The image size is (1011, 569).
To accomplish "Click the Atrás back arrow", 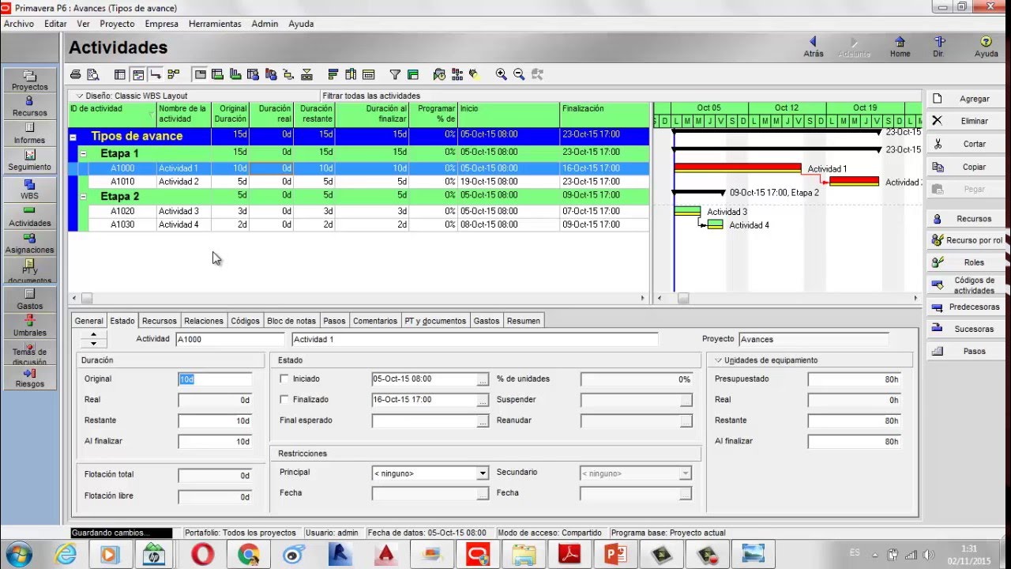I will 813,47.
